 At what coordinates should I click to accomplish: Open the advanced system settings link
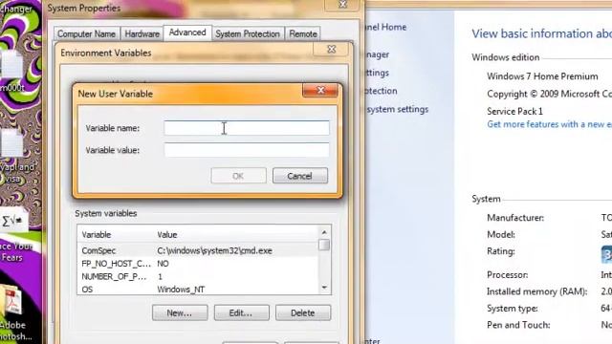(x=398, y=109)
